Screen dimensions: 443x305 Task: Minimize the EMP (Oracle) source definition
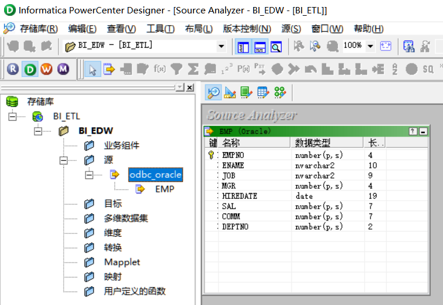coord(423,131)
